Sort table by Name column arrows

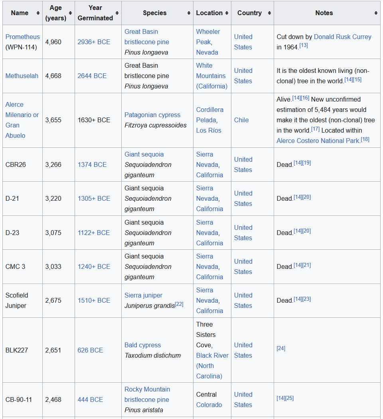(38, 13)
